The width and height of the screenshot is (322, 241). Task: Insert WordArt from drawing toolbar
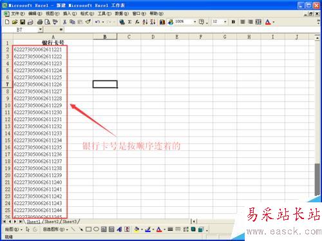point(119,229)
